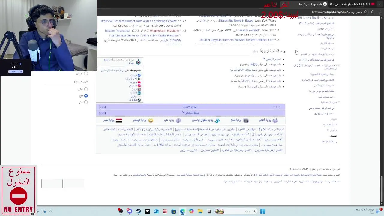Click the Time 'Bassem Youssef' reference link

click(x=248, y=30)
